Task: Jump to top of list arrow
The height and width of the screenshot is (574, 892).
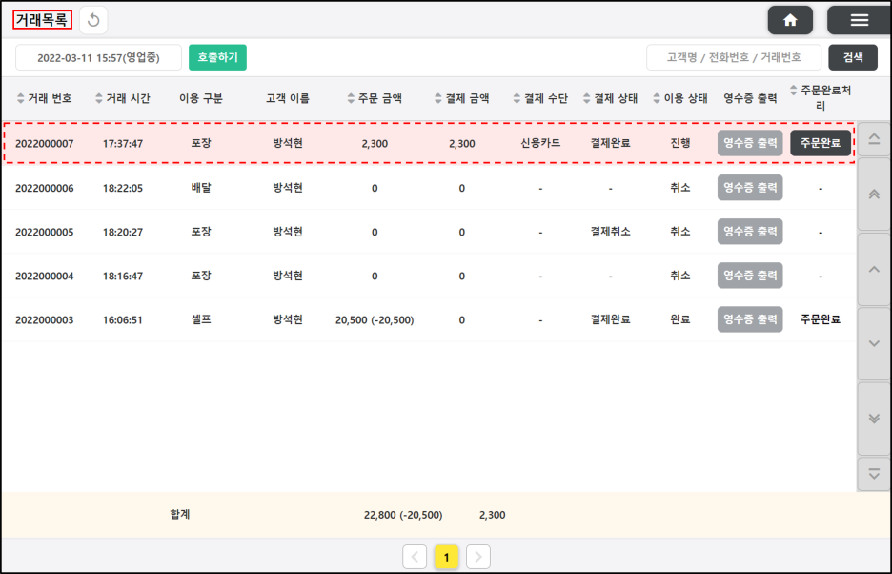Action: pyautogui.click(x=874, y=139)
